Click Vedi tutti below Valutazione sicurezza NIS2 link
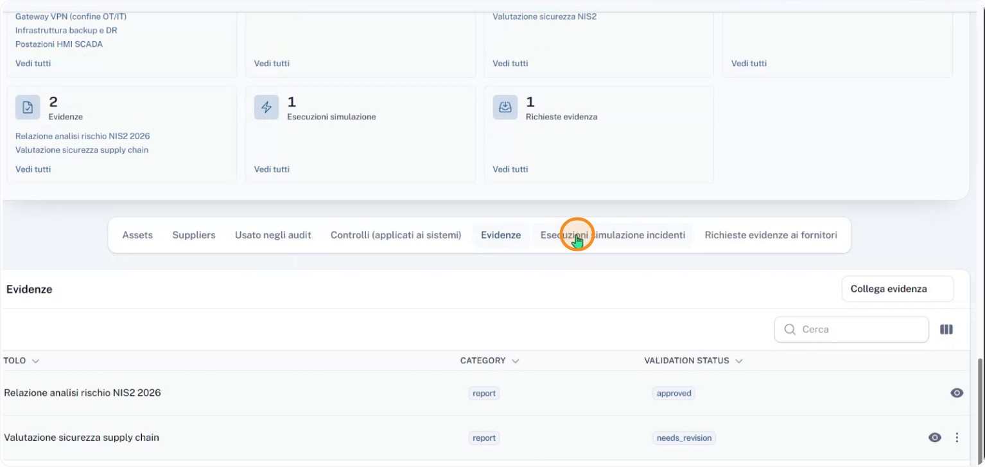The image size is (985, 467). pos(510,64)
